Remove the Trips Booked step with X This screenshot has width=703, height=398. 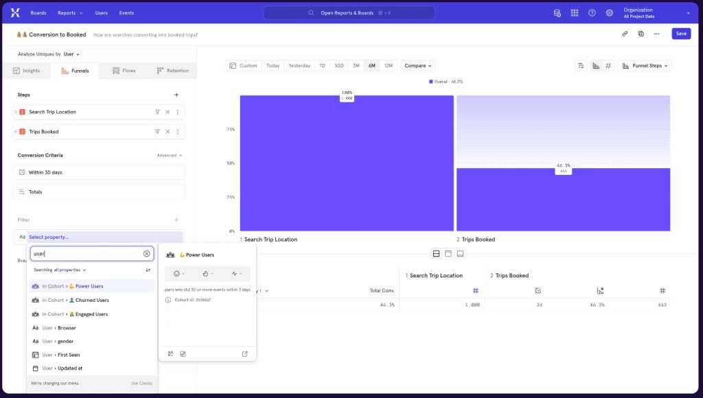pos(168,132)
